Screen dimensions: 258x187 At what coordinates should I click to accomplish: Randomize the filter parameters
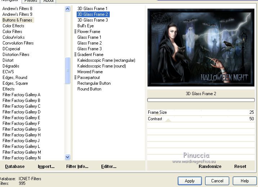pyautogui.click(x=210, y=167)
